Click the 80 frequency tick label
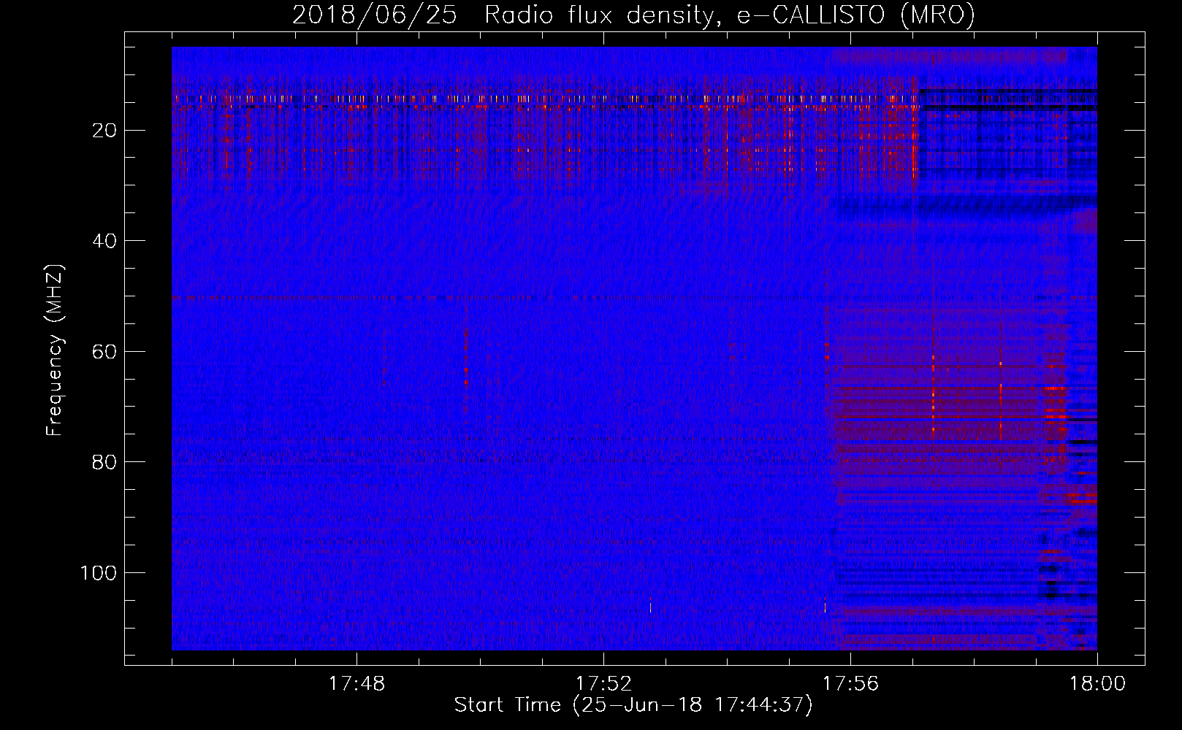 (x=104, y=462)
